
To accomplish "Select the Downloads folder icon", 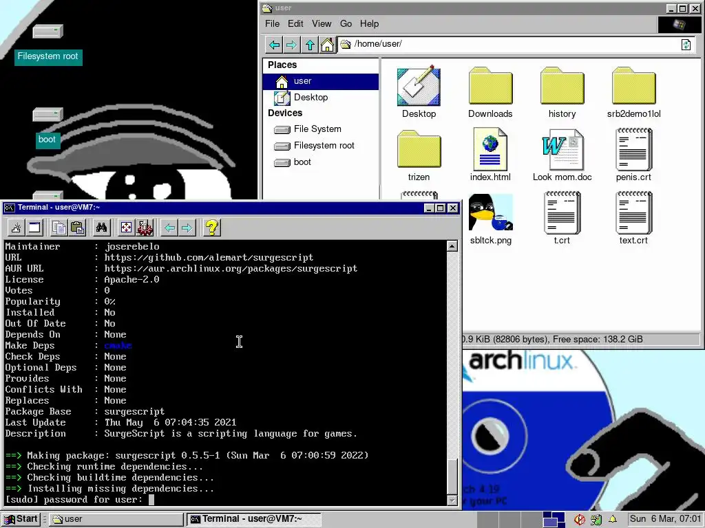I will pos(490,93).
